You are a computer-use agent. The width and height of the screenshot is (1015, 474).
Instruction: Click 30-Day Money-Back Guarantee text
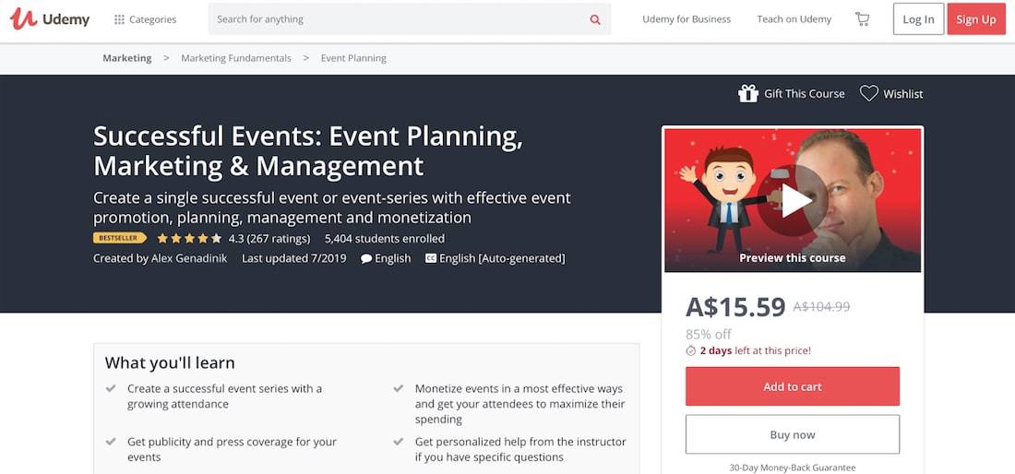click(793, 468)
